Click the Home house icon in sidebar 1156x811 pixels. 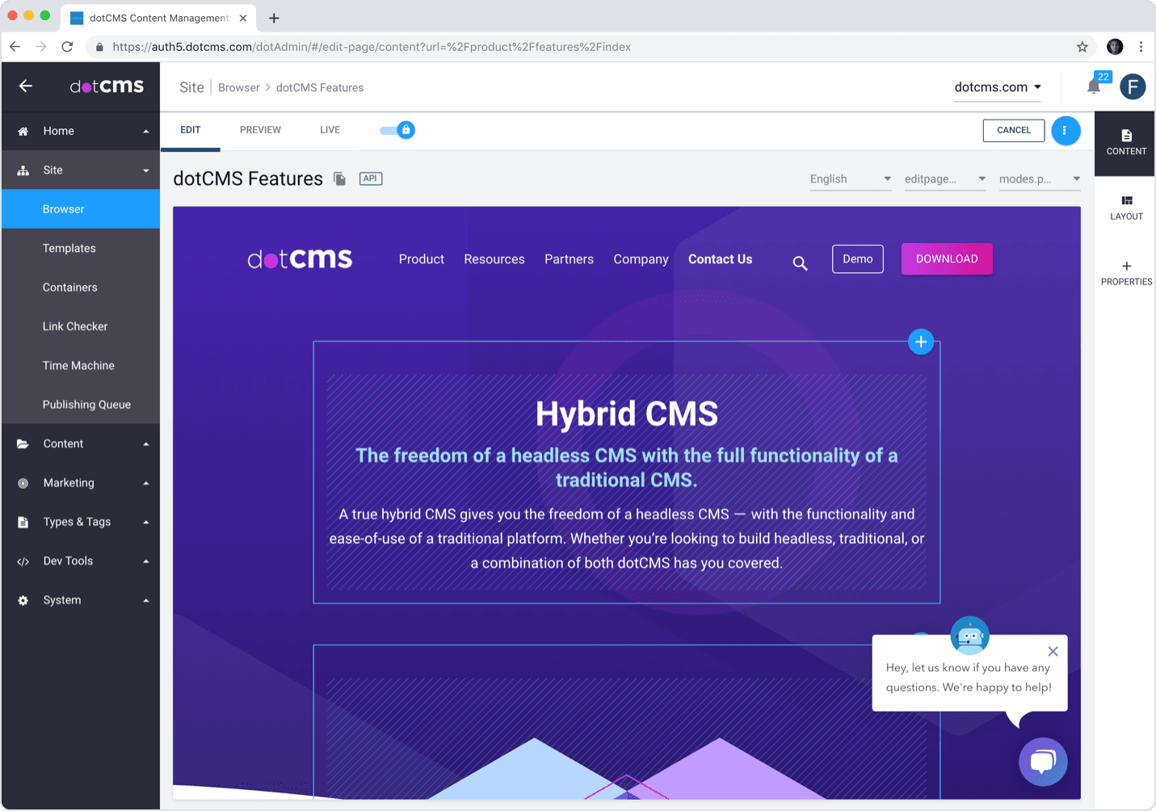tap(23, 131)
